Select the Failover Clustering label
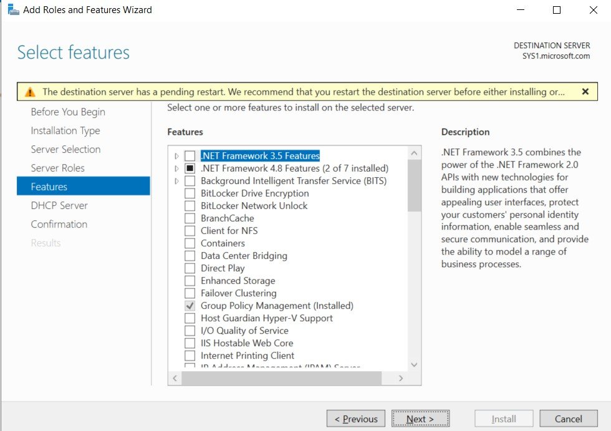Viewport: 611px width, 431px height. (238, 293)
